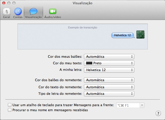Select the Visualização speech bubble tab
The width and height of the screenshot is (165, 120).
coord(33,13)
